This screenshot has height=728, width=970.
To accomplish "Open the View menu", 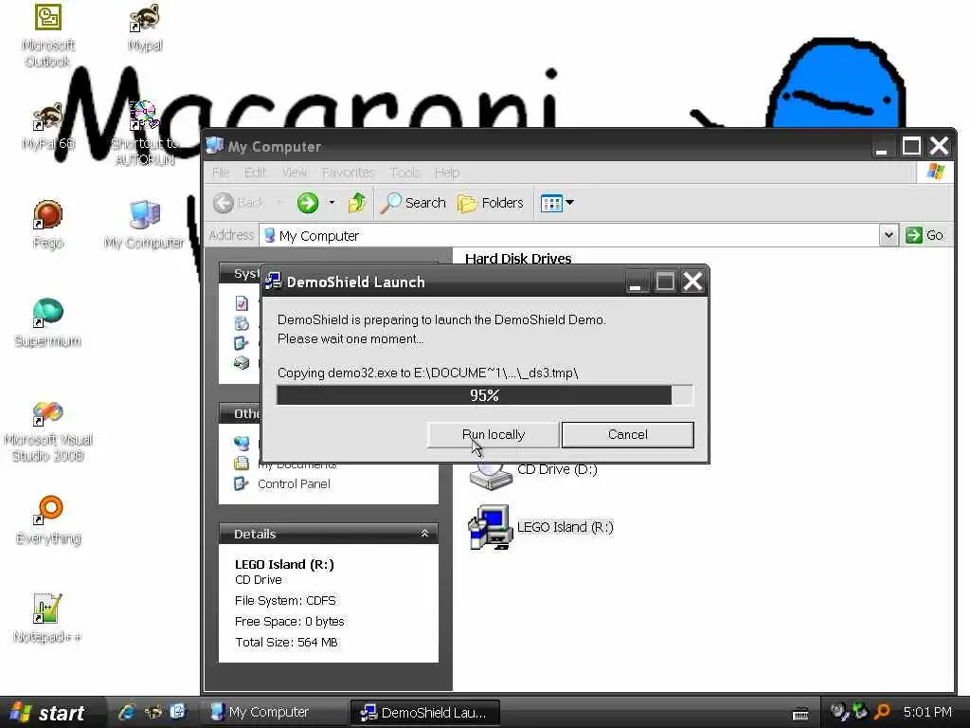I will [295, 173].
